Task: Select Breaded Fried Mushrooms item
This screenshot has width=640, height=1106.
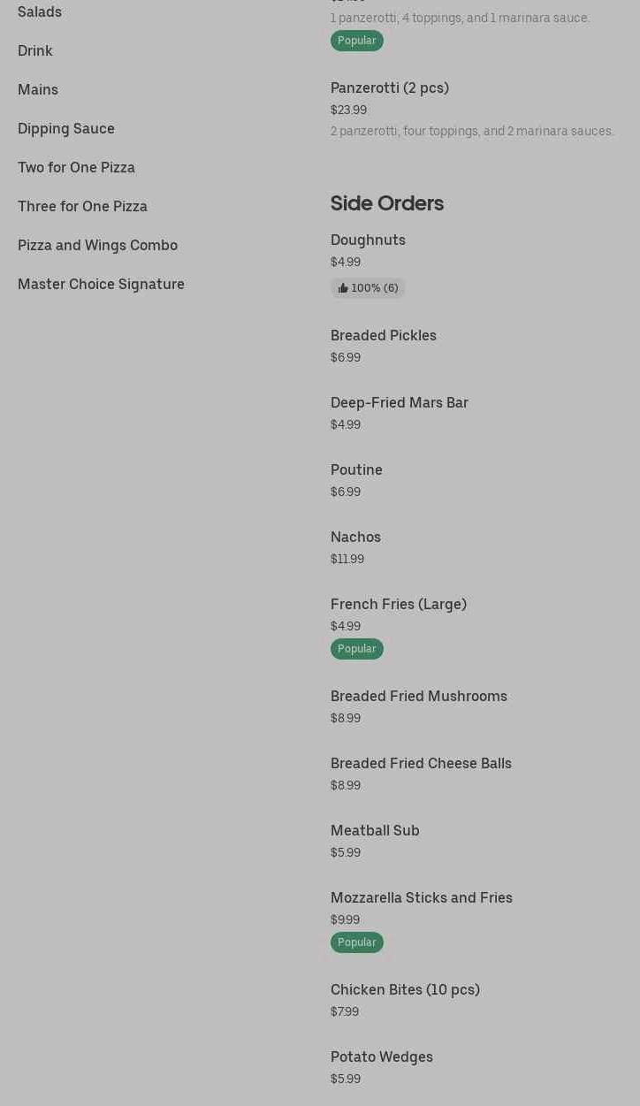Action: [x=419, y=696]
